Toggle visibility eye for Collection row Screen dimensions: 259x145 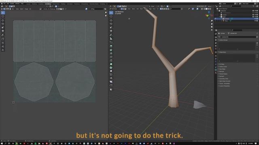pos(255,11)
